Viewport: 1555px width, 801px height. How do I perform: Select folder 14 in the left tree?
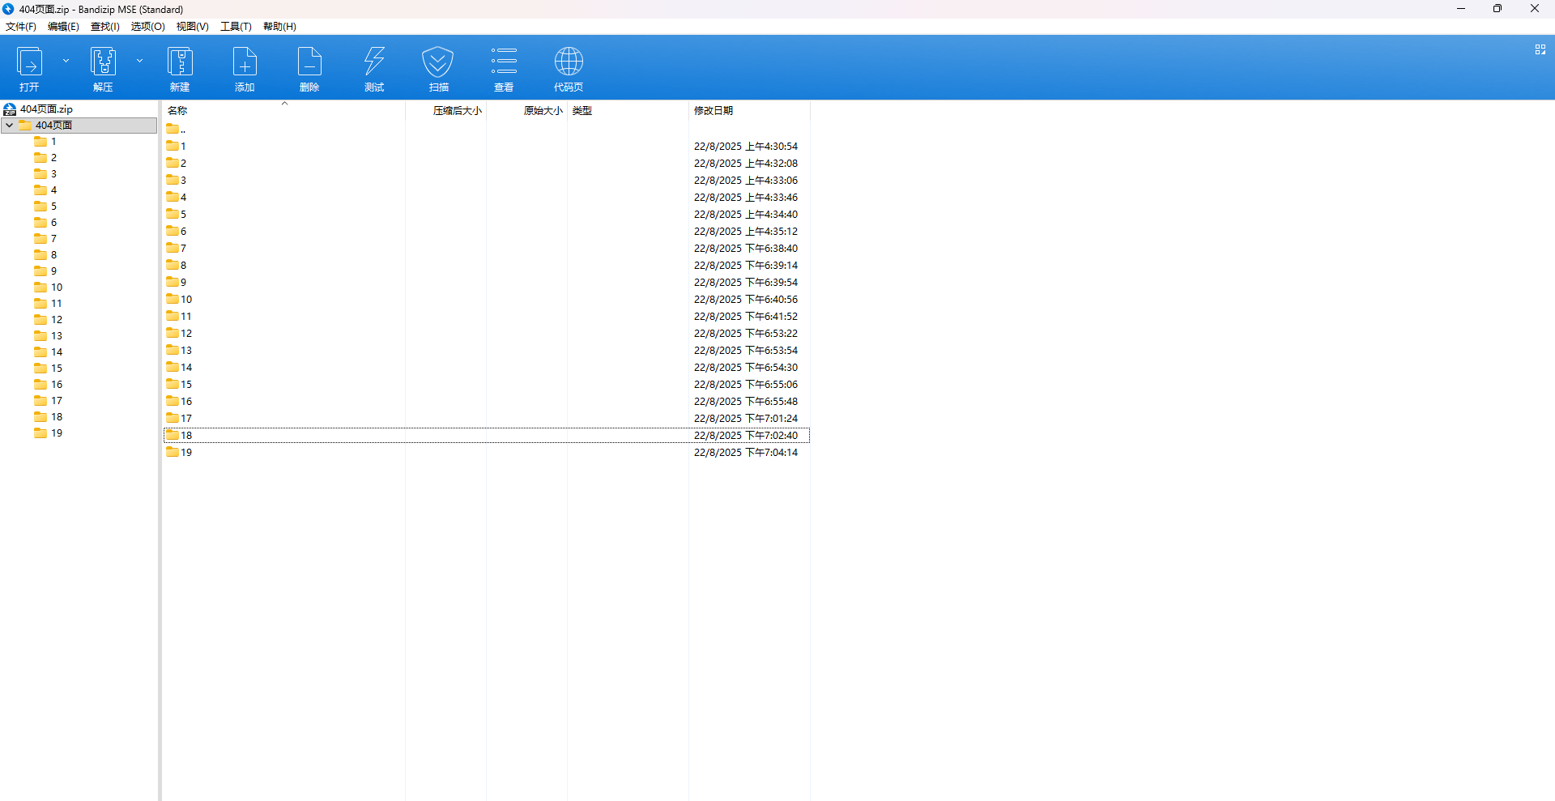click(x=57, y=352)
